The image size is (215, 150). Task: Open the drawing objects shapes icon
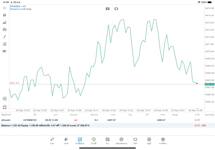[x=4, y=44]
